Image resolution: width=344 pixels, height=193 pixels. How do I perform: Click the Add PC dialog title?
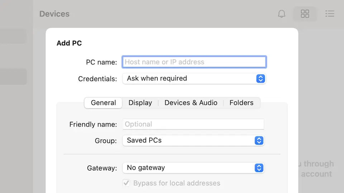click(x=69, y=43)
